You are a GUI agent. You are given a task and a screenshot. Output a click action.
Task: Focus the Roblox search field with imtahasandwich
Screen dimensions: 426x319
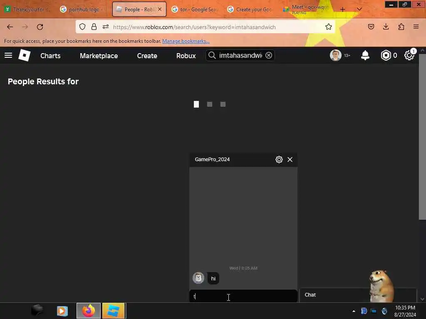pyautogui.click(x=241, y=55)
